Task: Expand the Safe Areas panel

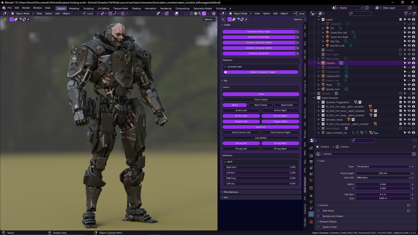Action: pos(318,211)
